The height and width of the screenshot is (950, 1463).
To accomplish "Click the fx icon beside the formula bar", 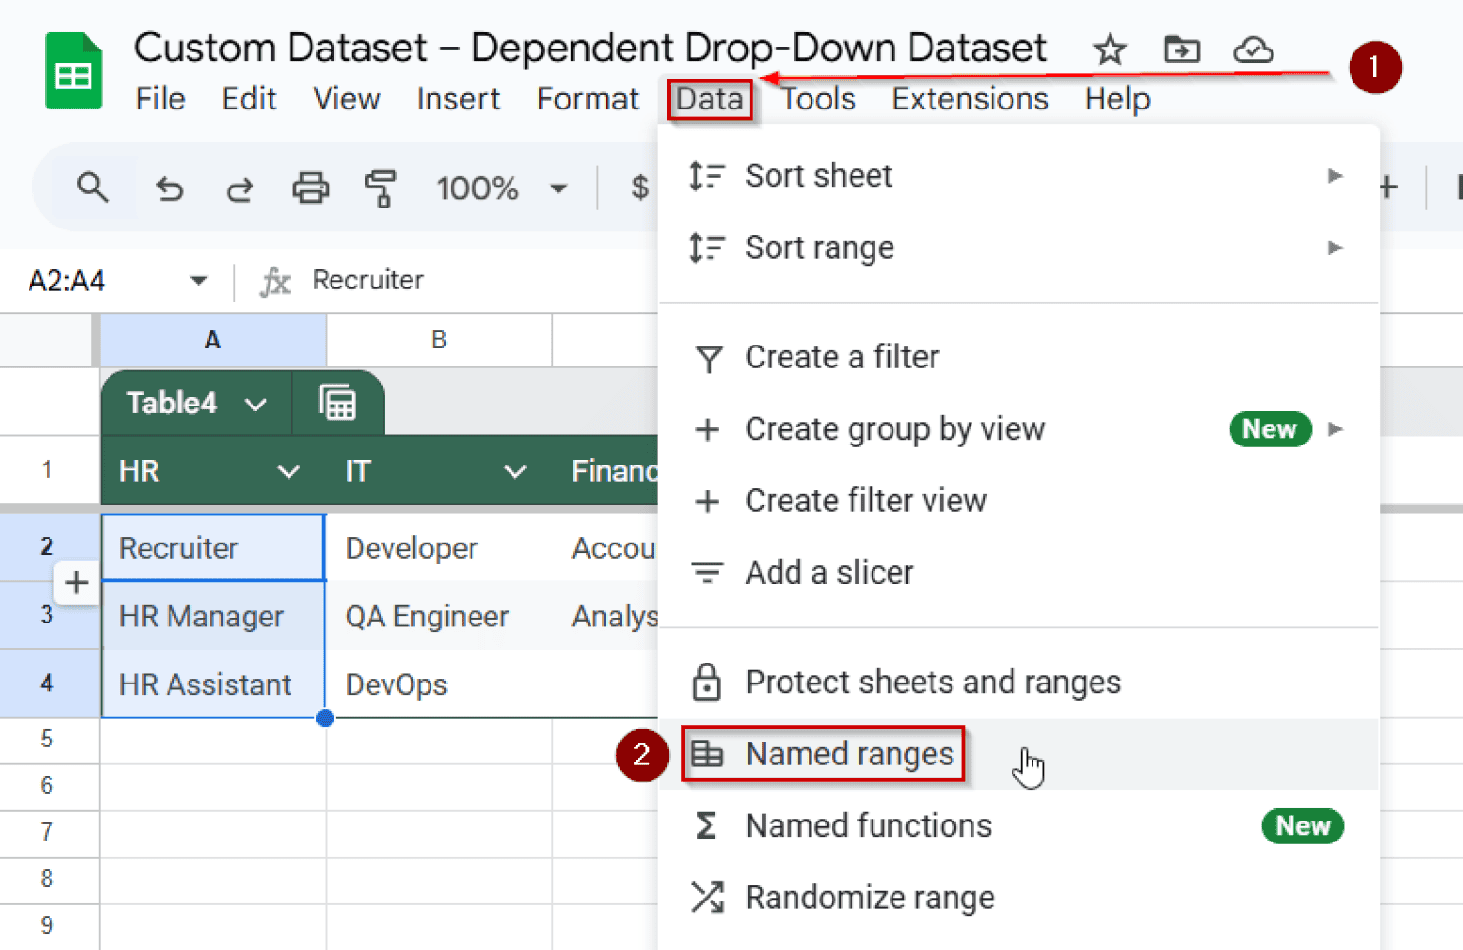I will 275,280.
